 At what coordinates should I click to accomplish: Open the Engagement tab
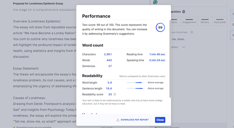pos(189,22)
